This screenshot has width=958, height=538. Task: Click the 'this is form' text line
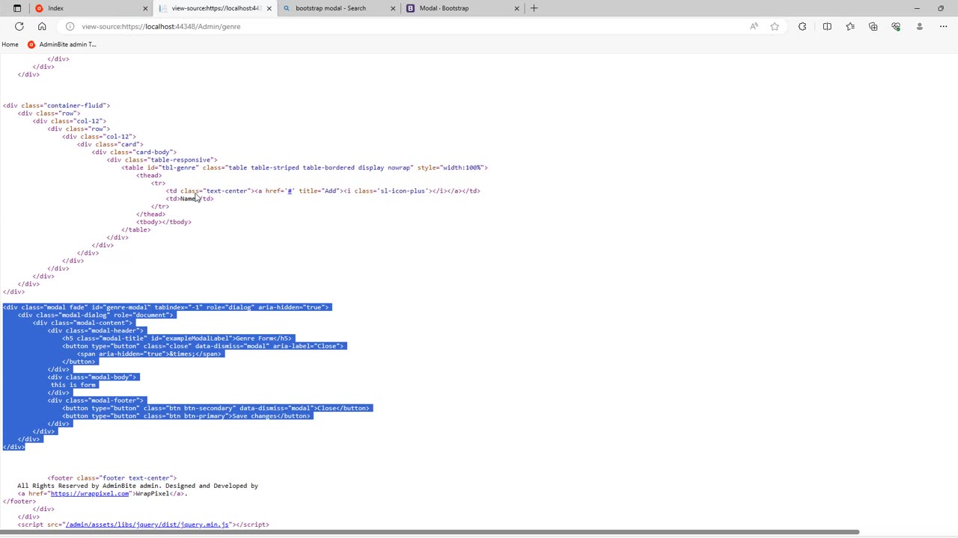[x=73, y=385]
